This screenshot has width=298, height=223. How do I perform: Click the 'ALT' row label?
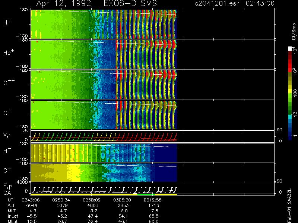click(11, 206)
